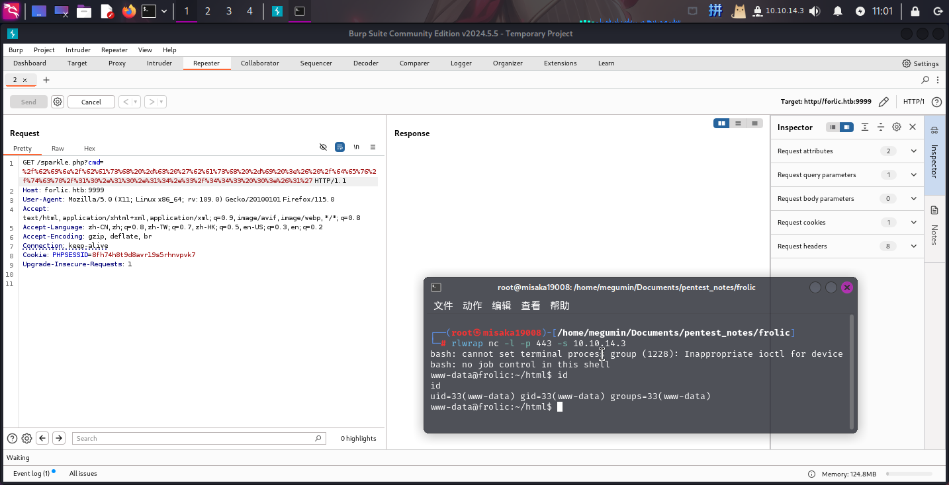This screenshot has width=949, height=485.
Task: Open the View menu
Action: (x=145, y=50)
